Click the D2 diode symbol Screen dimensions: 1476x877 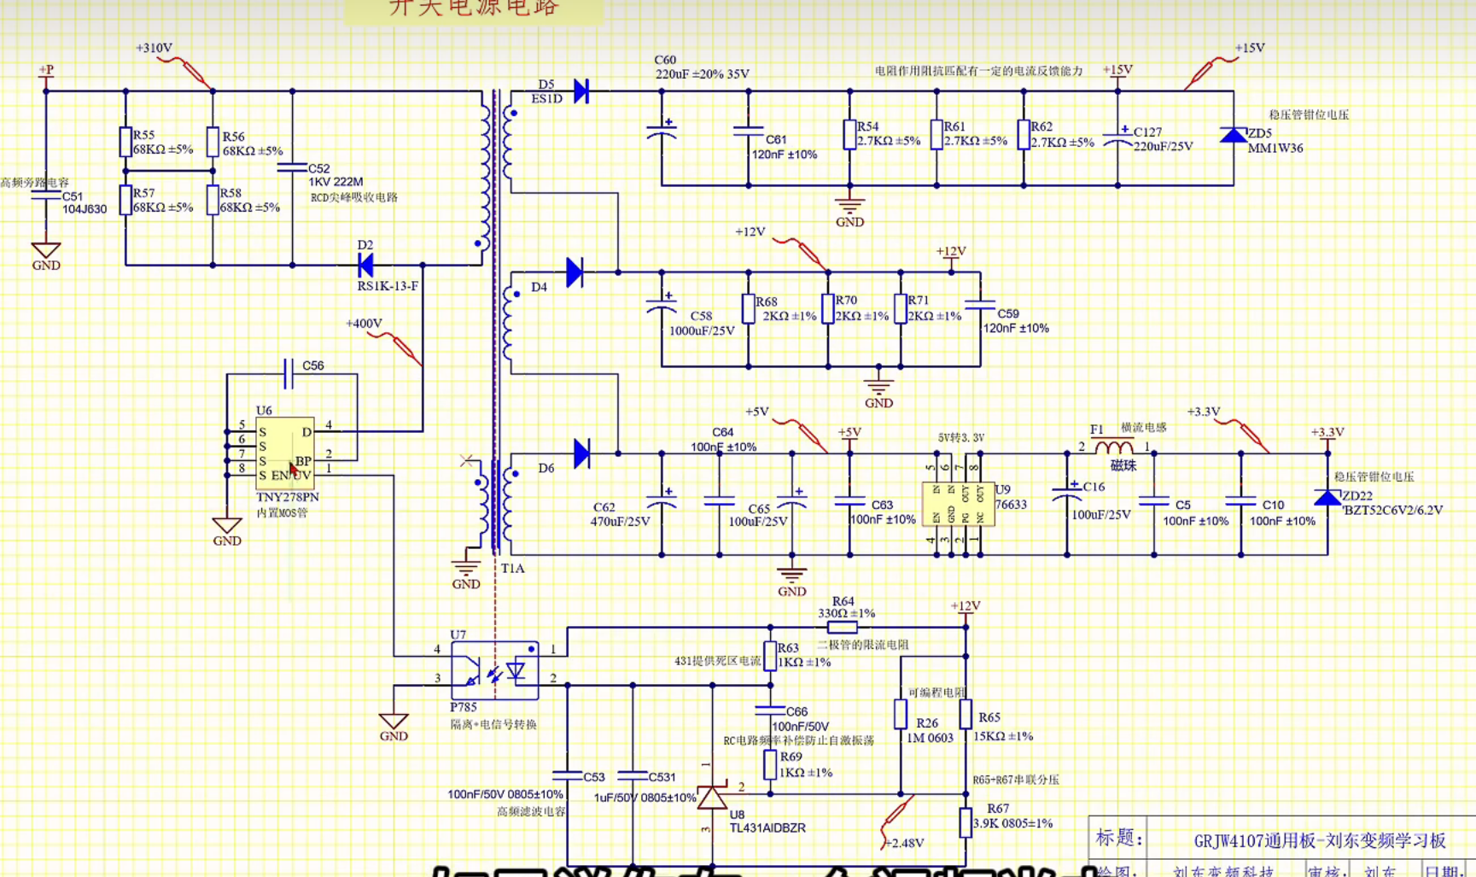[365, 266]
